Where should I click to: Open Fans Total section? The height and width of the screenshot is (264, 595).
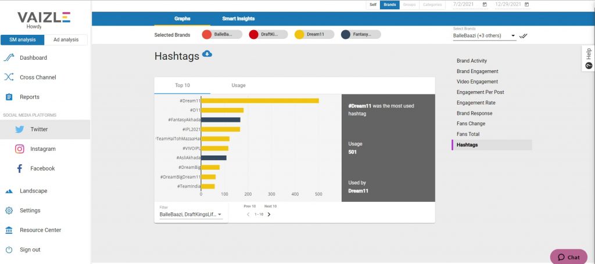click(468, 134)
